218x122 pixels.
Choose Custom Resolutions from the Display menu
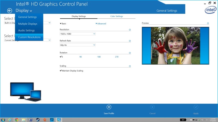29,37
